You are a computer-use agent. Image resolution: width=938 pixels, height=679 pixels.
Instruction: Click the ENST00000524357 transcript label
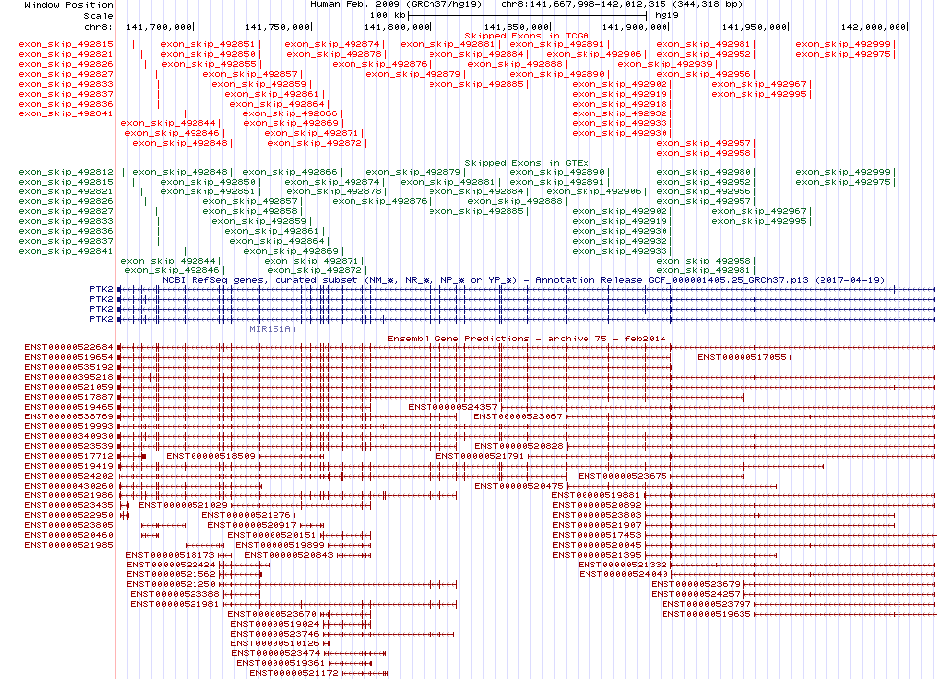click(x=452, y=407)
